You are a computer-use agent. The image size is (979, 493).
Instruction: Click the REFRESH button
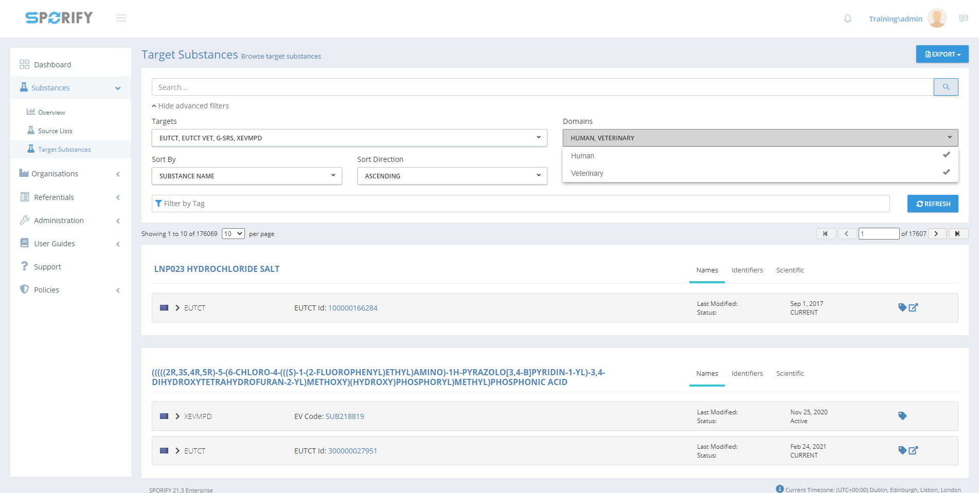tap(932, 204)
